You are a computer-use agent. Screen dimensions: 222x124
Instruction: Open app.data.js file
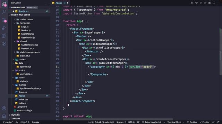tap(25, 67)
